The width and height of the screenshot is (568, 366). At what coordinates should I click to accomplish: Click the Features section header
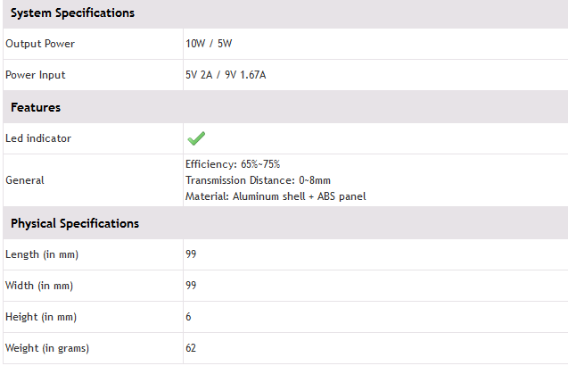point(36,107)
